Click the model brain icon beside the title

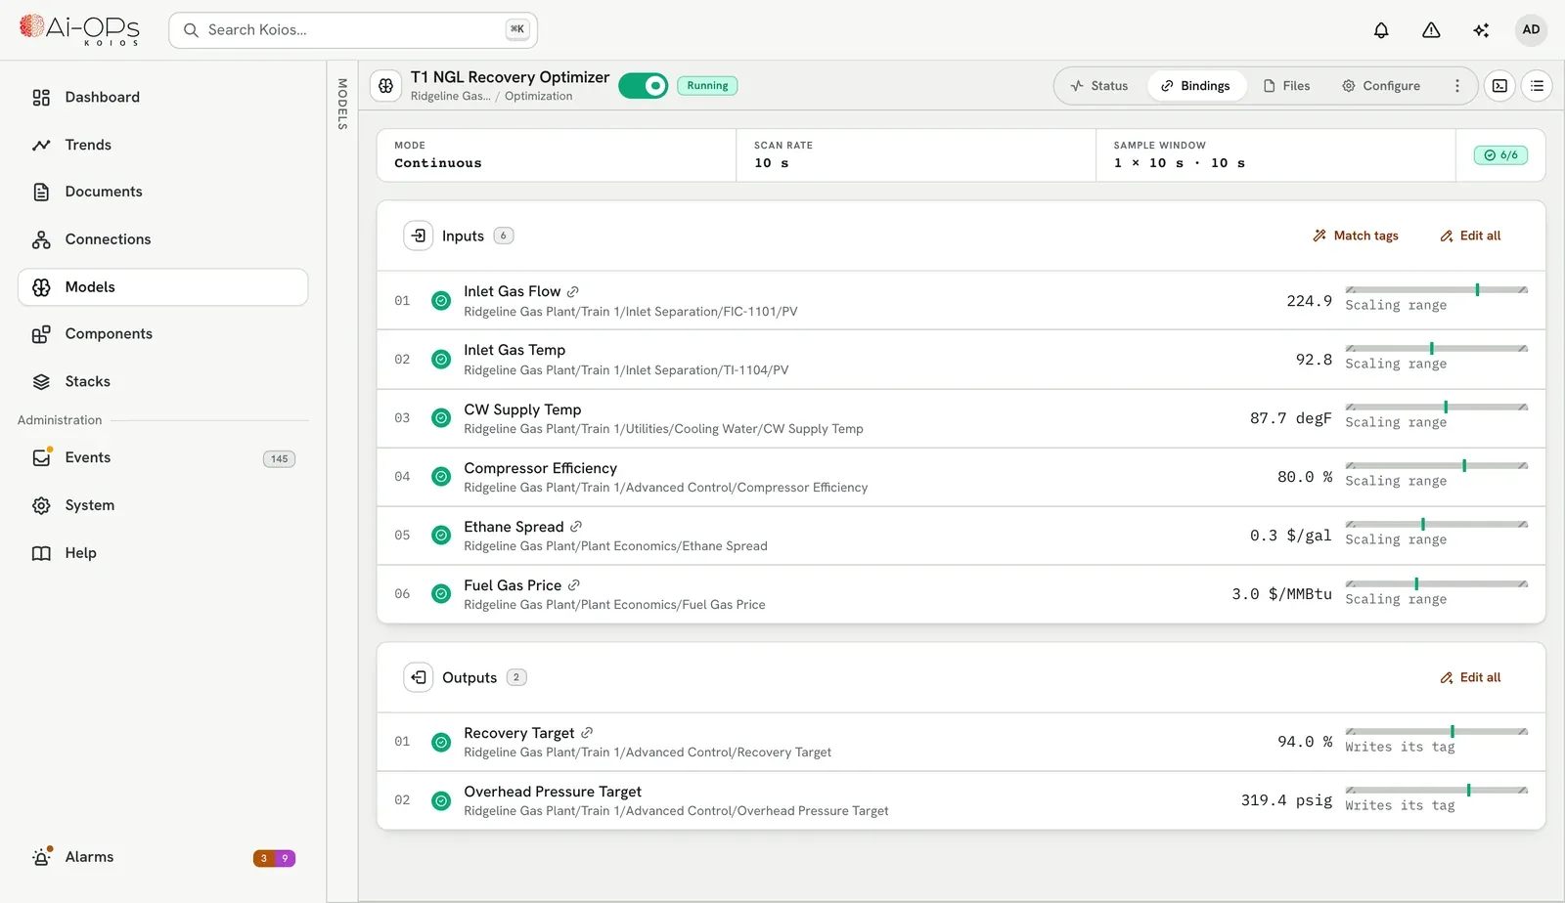coord(386,86)
